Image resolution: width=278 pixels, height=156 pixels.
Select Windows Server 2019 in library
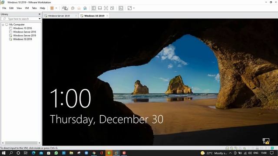coord(24,36)
